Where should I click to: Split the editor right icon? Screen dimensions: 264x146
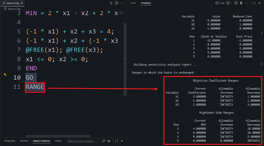tap(117, 3)
